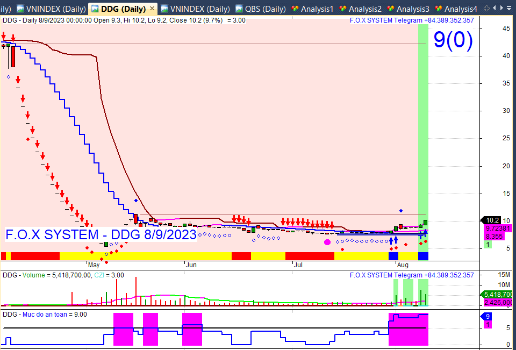Click the F.O.X SYSTEM - DDG 8/9/2023 label
Screen dimensions: 516x350
coord(101,235)
